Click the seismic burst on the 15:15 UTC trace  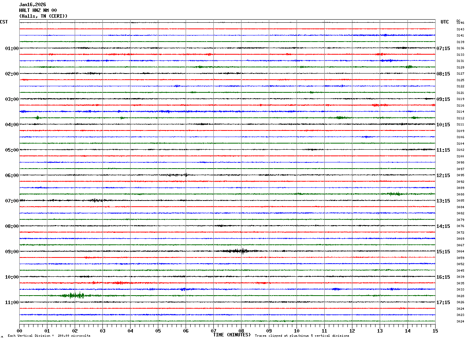click(240, 251)
